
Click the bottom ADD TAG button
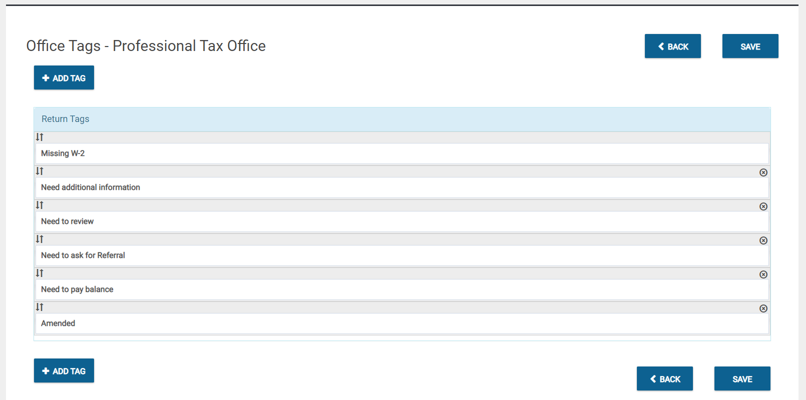coord(64,370)
